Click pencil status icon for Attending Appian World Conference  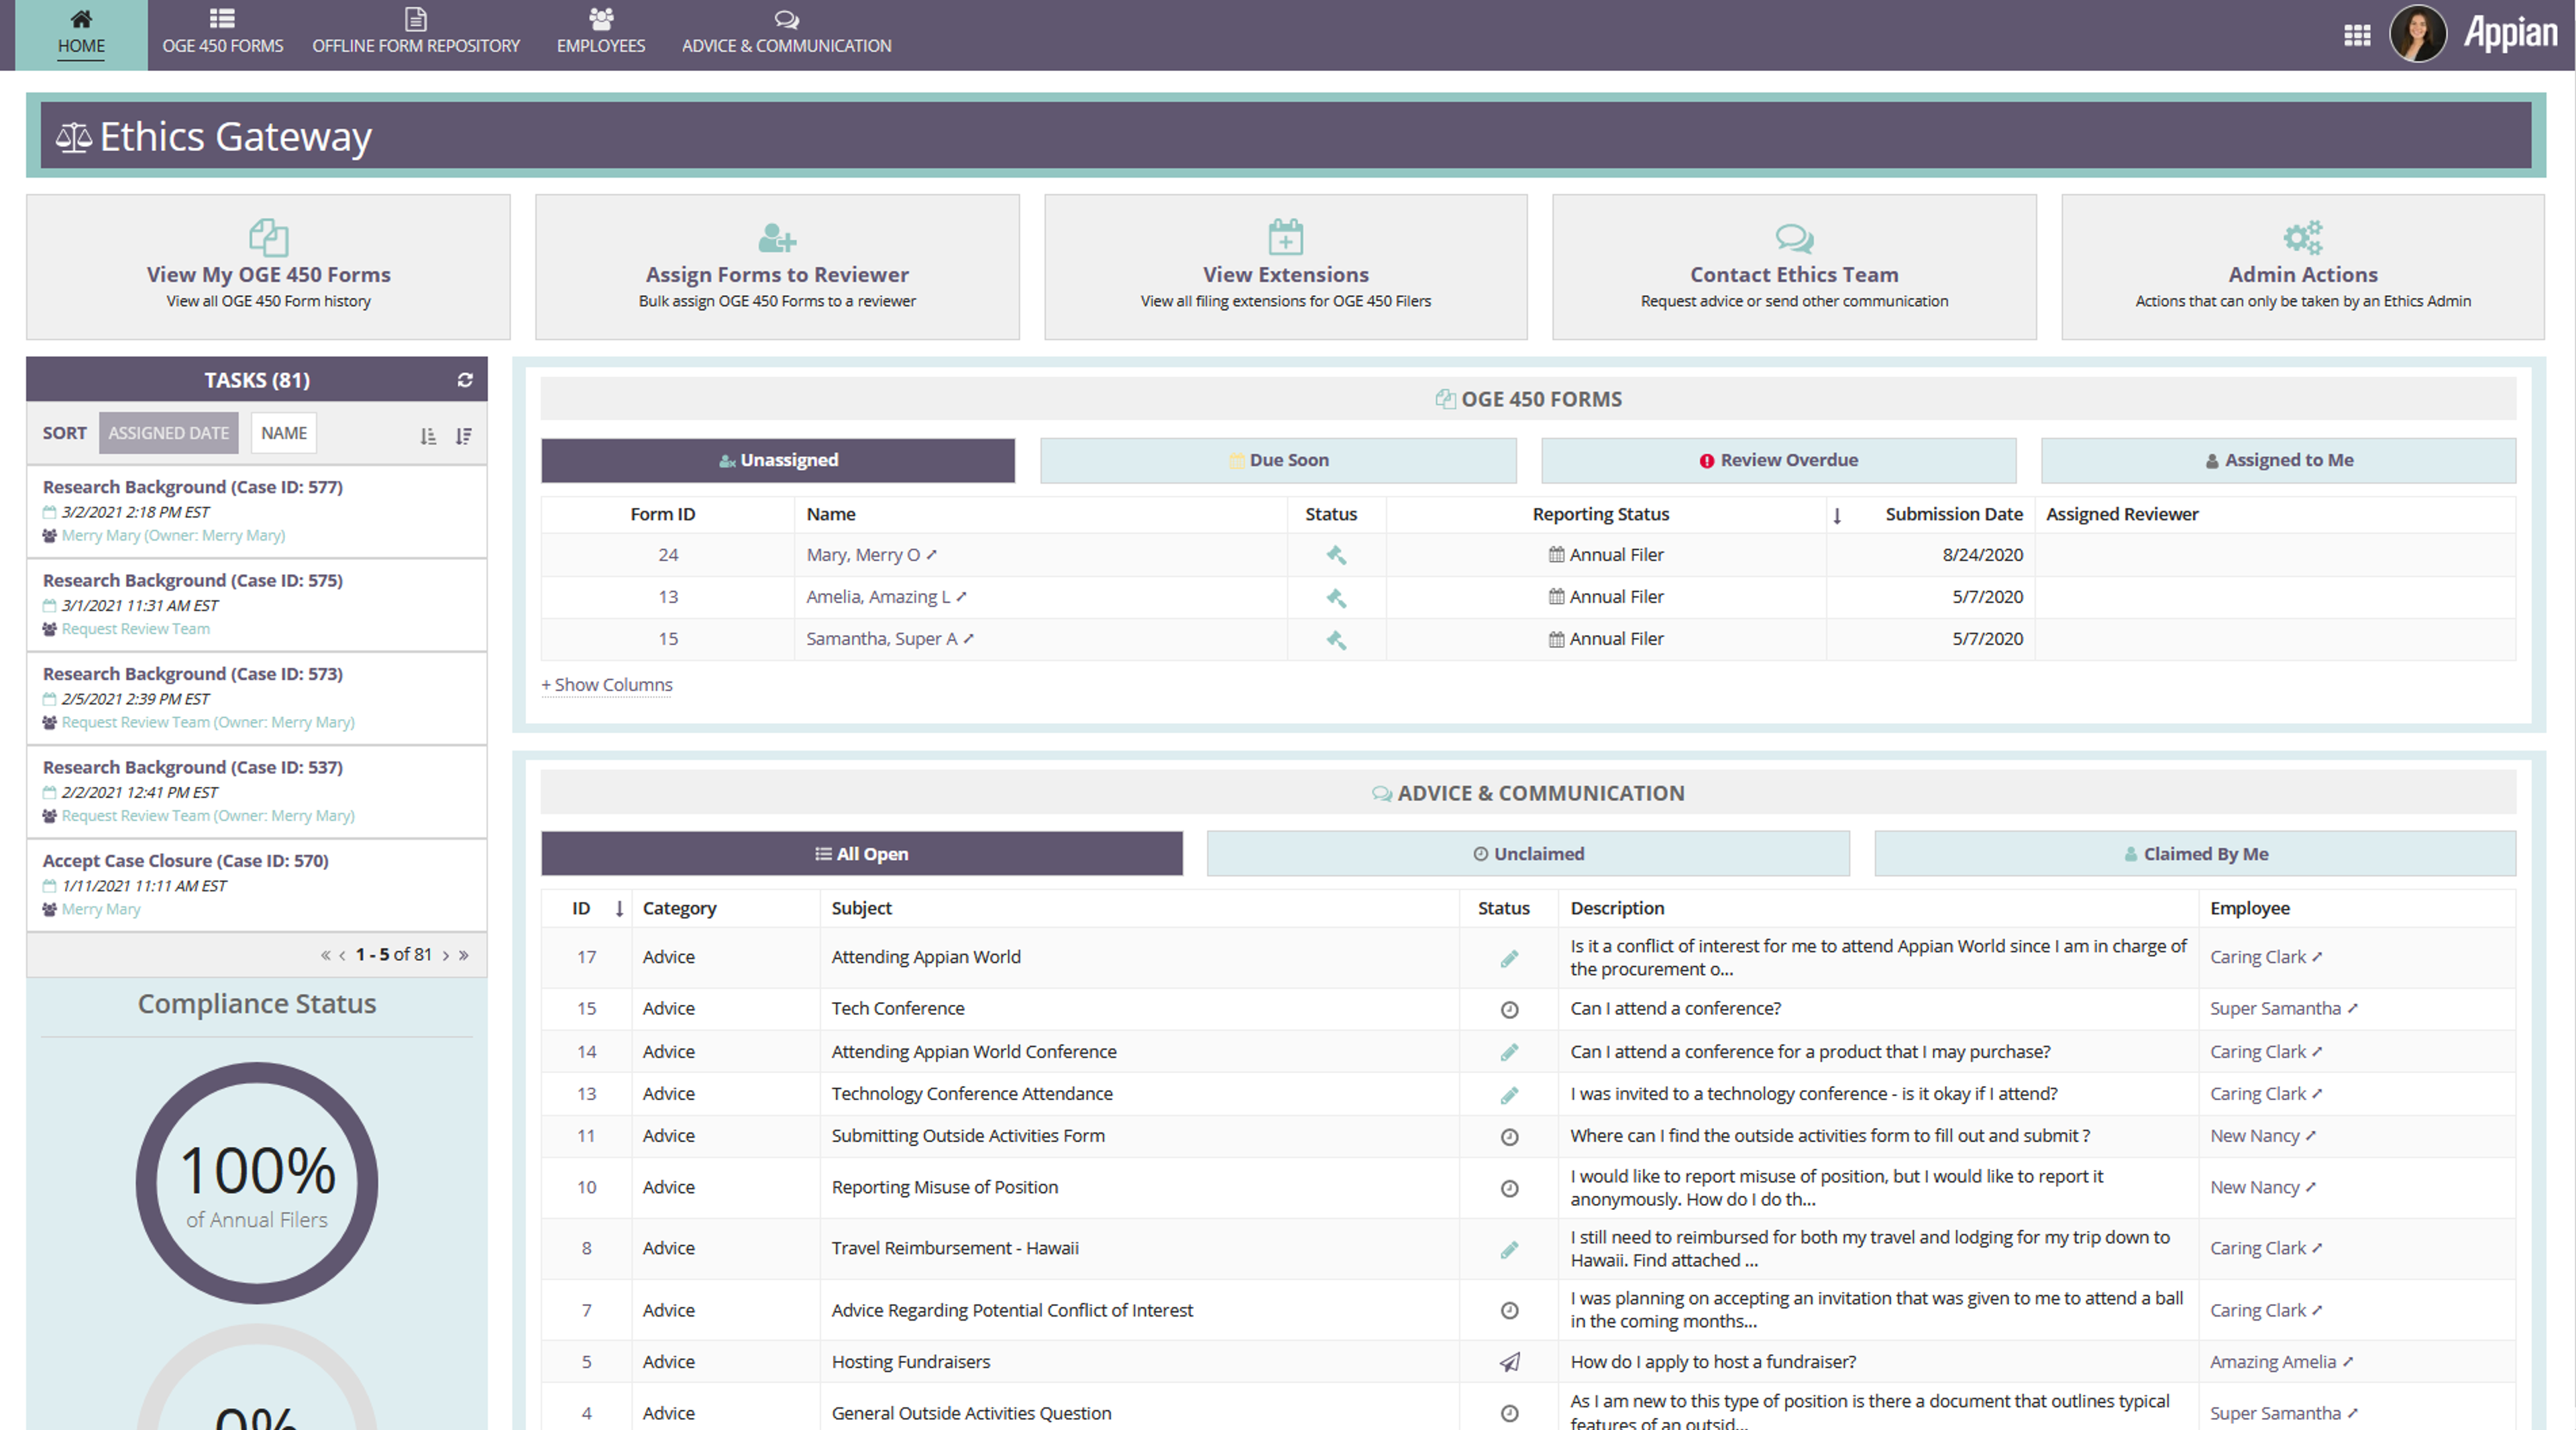(x=1509, y=1053)
